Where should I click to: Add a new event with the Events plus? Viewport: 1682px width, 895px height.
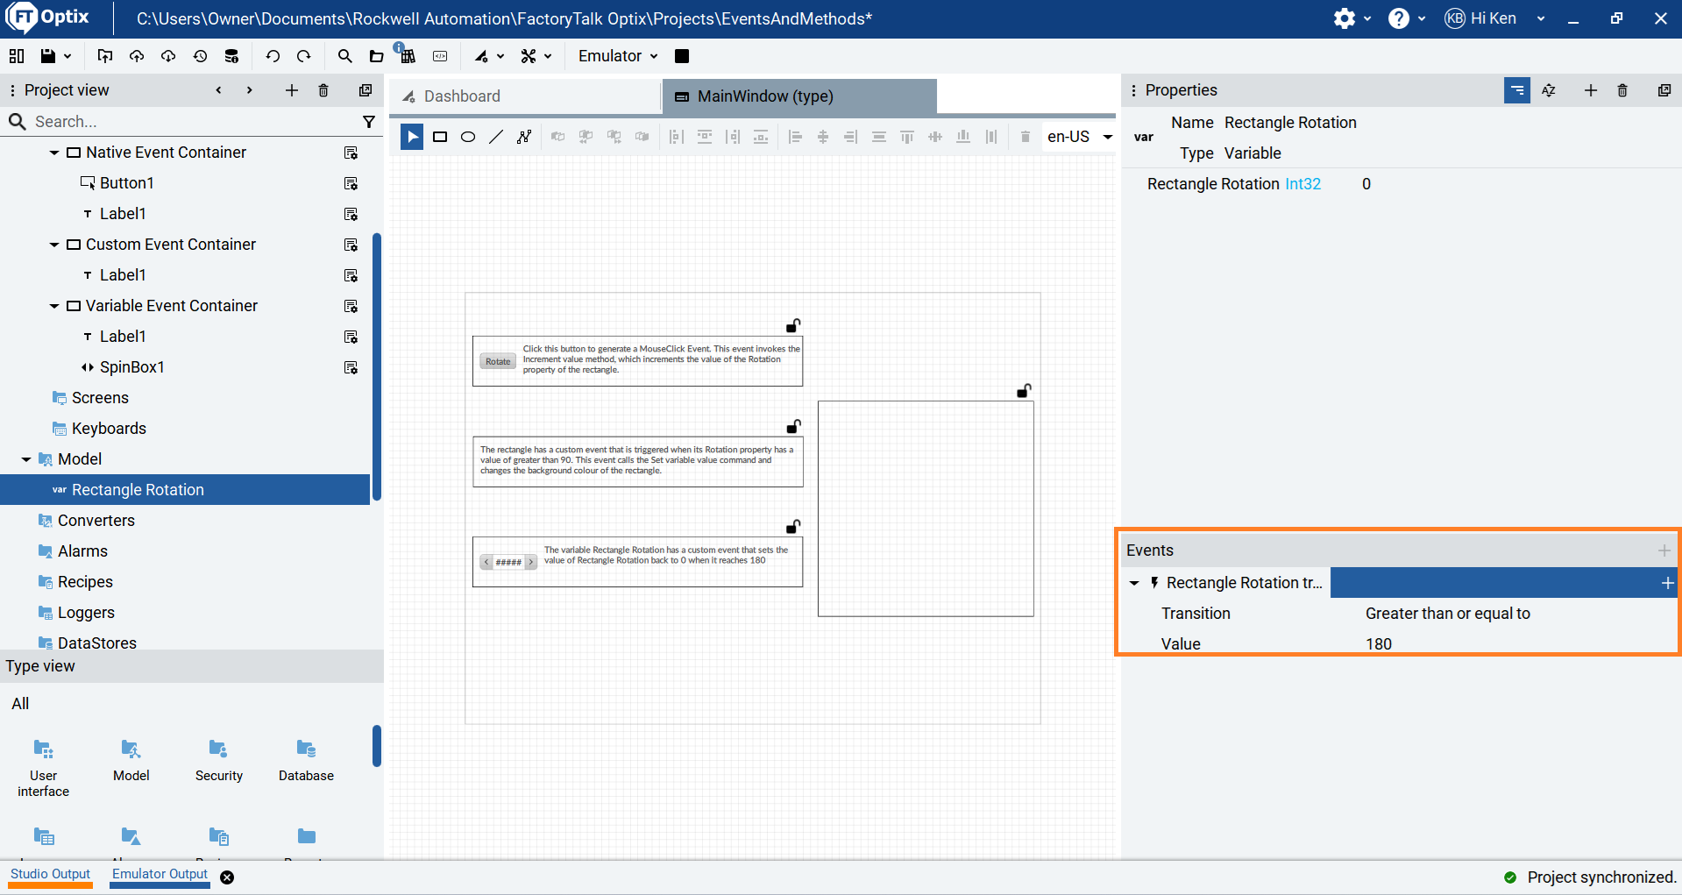point(1664,550)
